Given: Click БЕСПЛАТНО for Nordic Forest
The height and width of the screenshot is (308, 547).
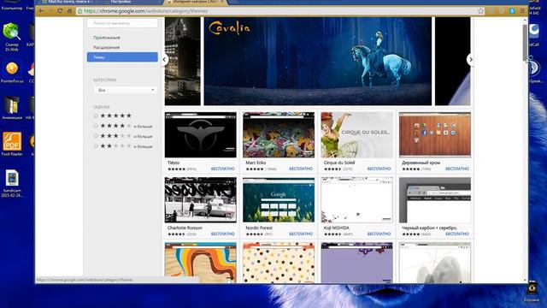Looking at the screenshot, I should [301, 234].
